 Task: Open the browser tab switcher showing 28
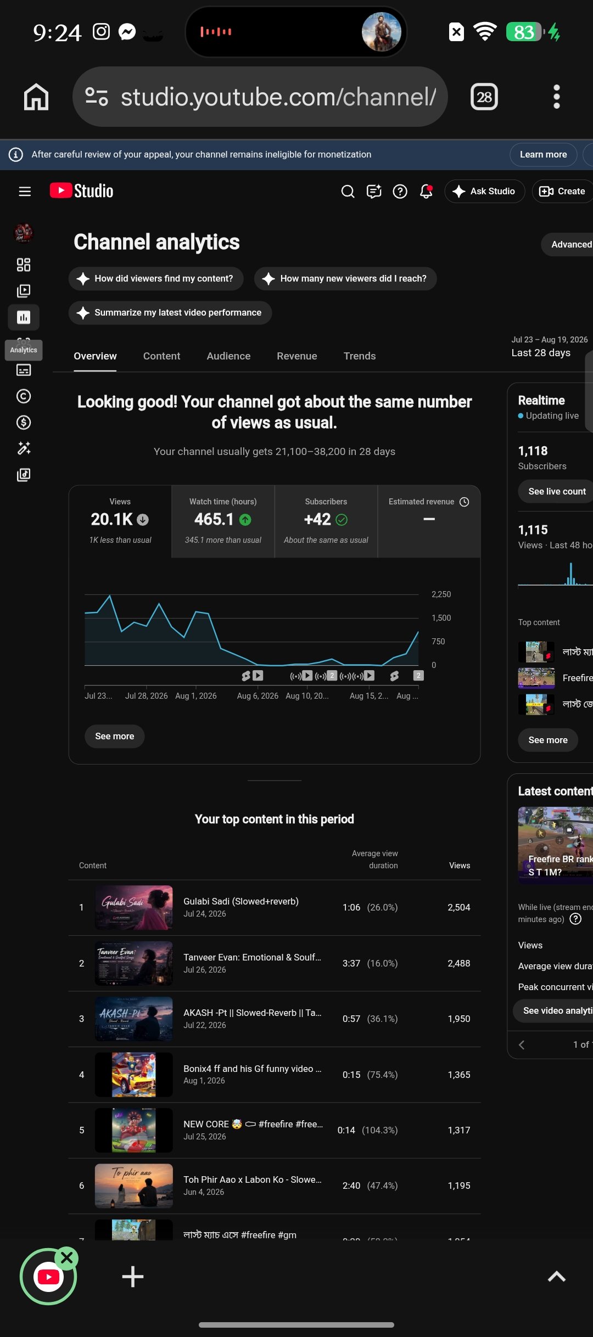484,97
